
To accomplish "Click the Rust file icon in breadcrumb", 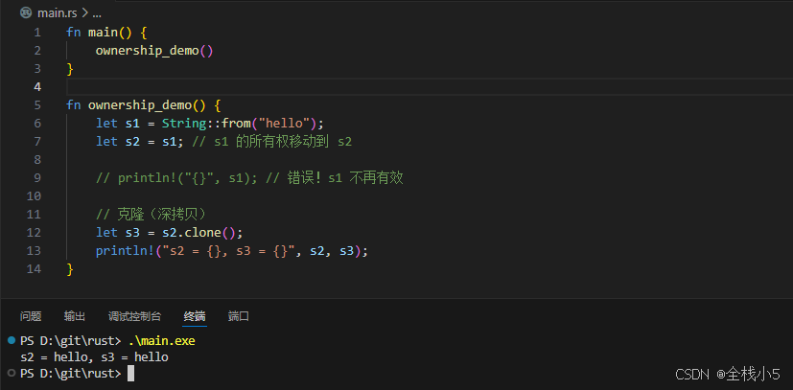I will [26, 13].
